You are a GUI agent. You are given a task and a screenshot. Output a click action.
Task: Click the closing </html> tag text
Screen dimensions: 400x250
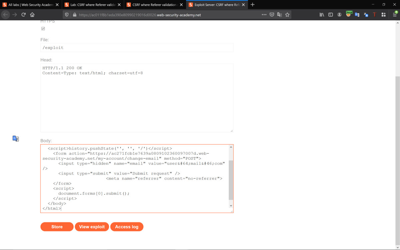pyautogui.click(x=52, y=209)
